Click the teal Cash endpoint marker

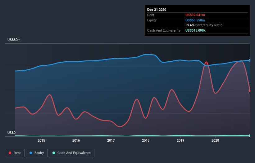coord(250,136)
